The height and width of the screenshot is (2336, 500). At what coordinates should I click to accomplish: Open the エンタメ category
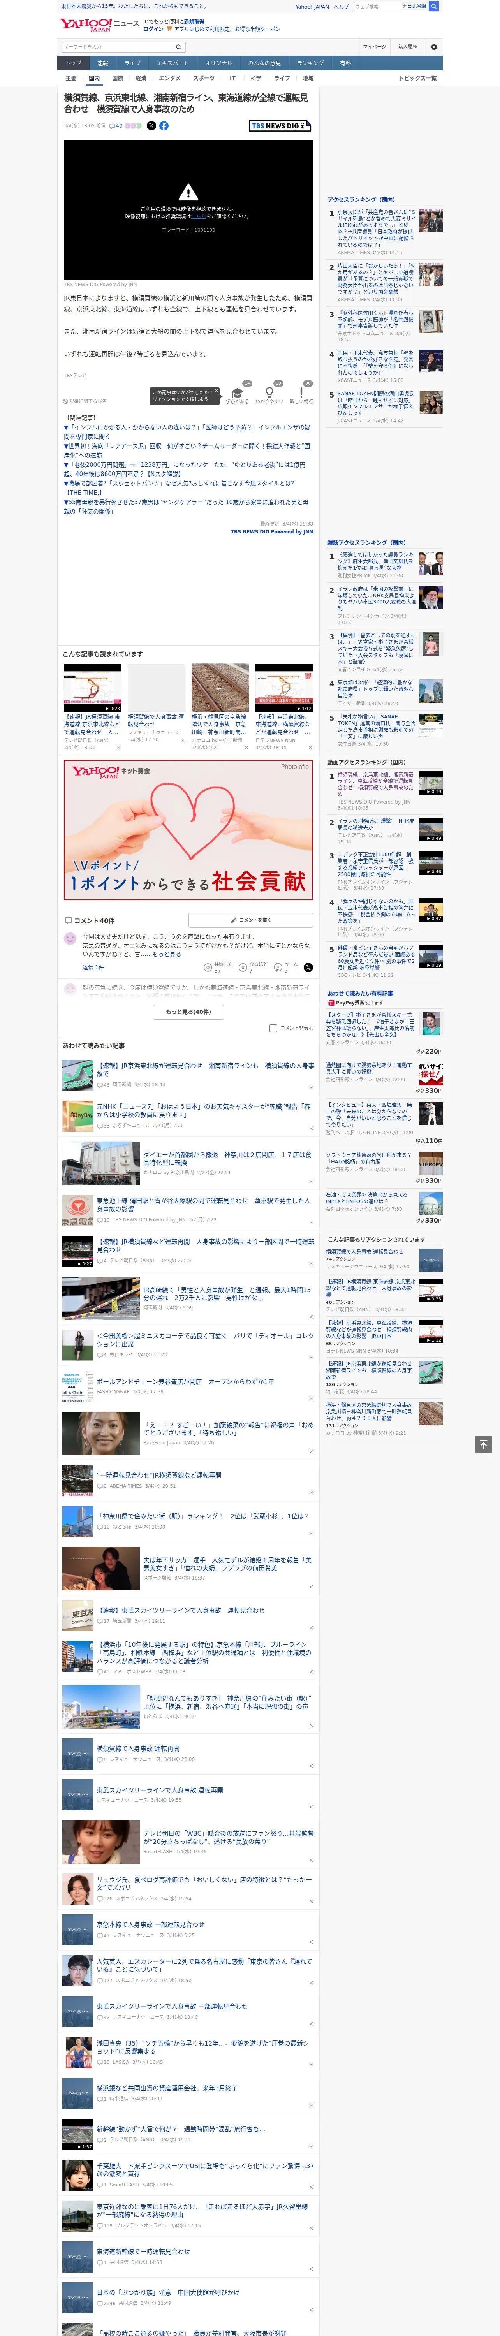tap(170, 78)
